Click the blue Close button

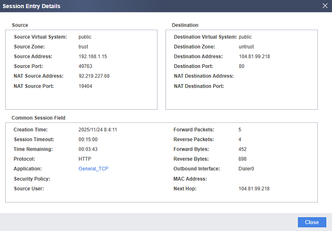[x=312, y=222]
